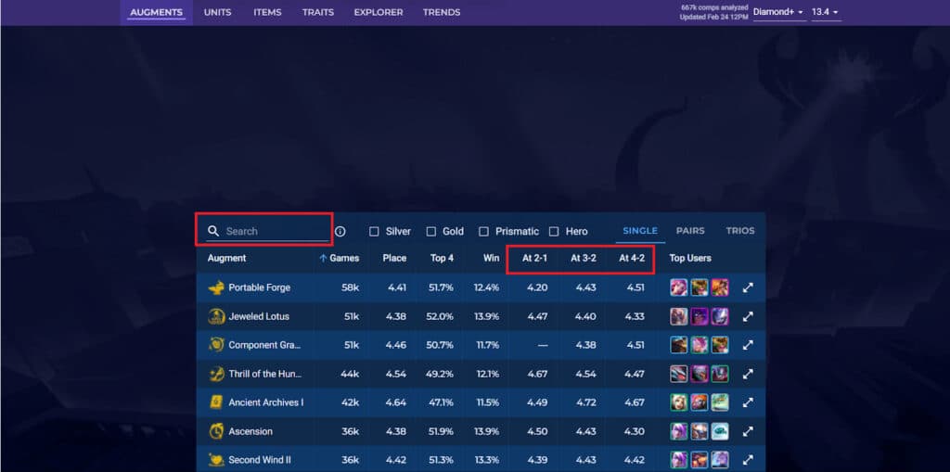This screenshot has height=472, width=950.
Task: Enable the Hero augment filter checkbox
Action: click(x=554, y=232)
